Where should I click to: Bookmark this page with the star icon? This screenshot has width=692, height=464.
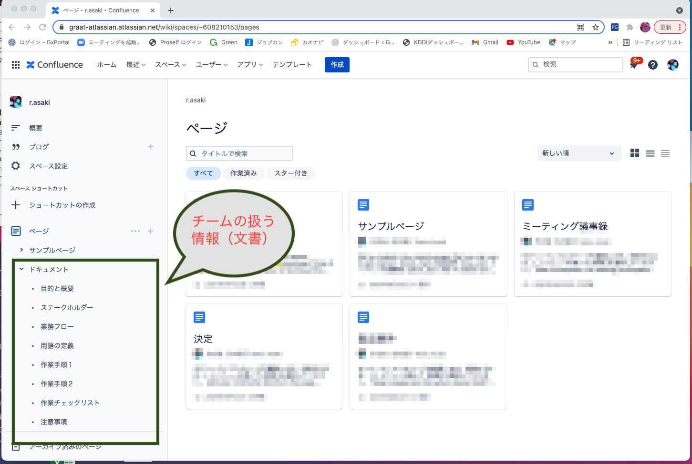(x=596, y=27)
